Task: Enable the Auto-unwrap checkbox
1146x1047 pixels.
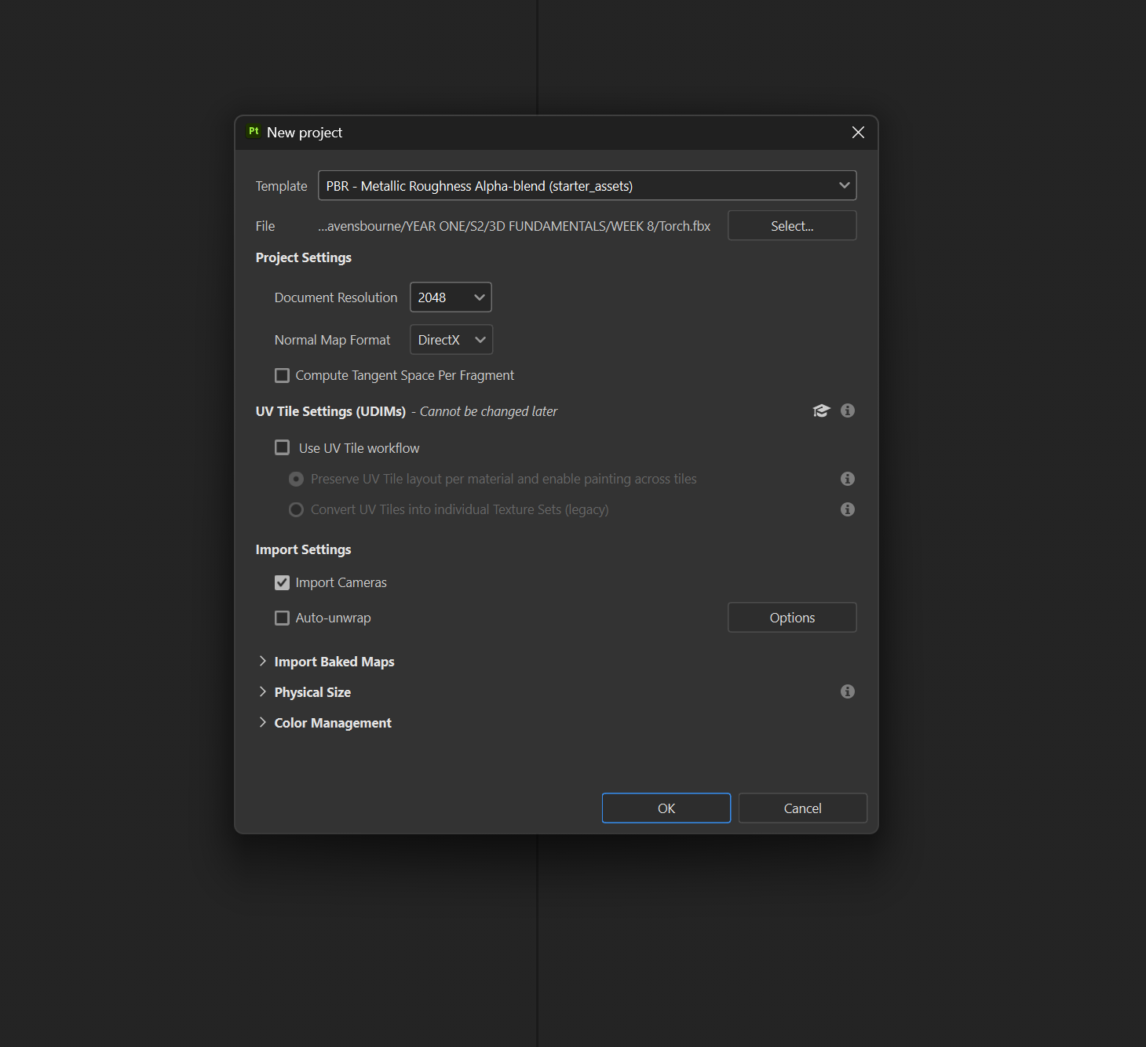Action: 282,618
